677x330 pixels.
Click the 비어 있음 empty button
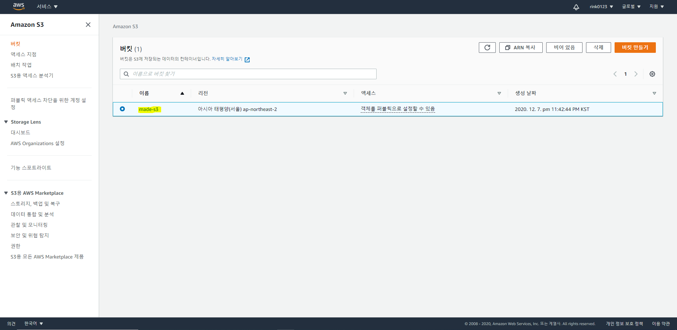point(564,48)
